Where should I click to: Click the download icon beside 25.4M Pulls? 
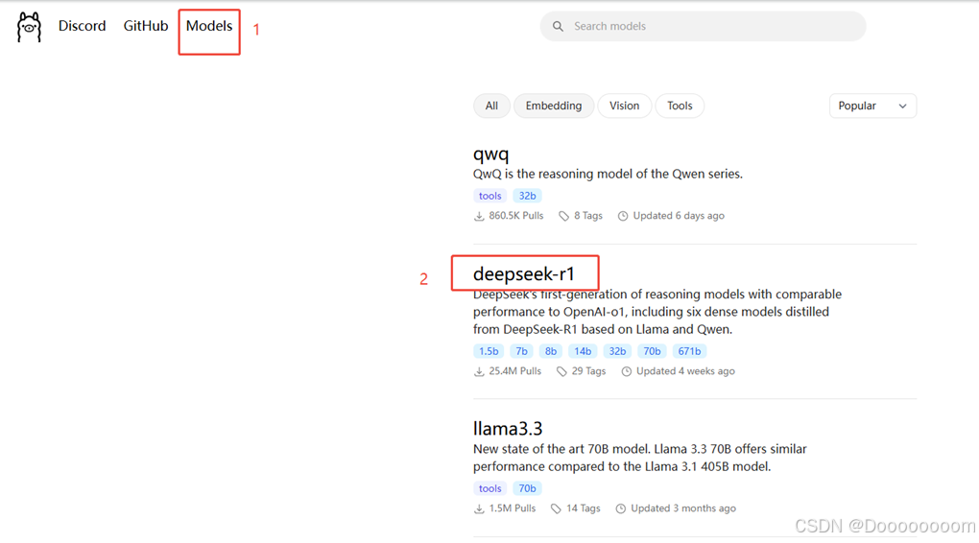pos(479,371)
